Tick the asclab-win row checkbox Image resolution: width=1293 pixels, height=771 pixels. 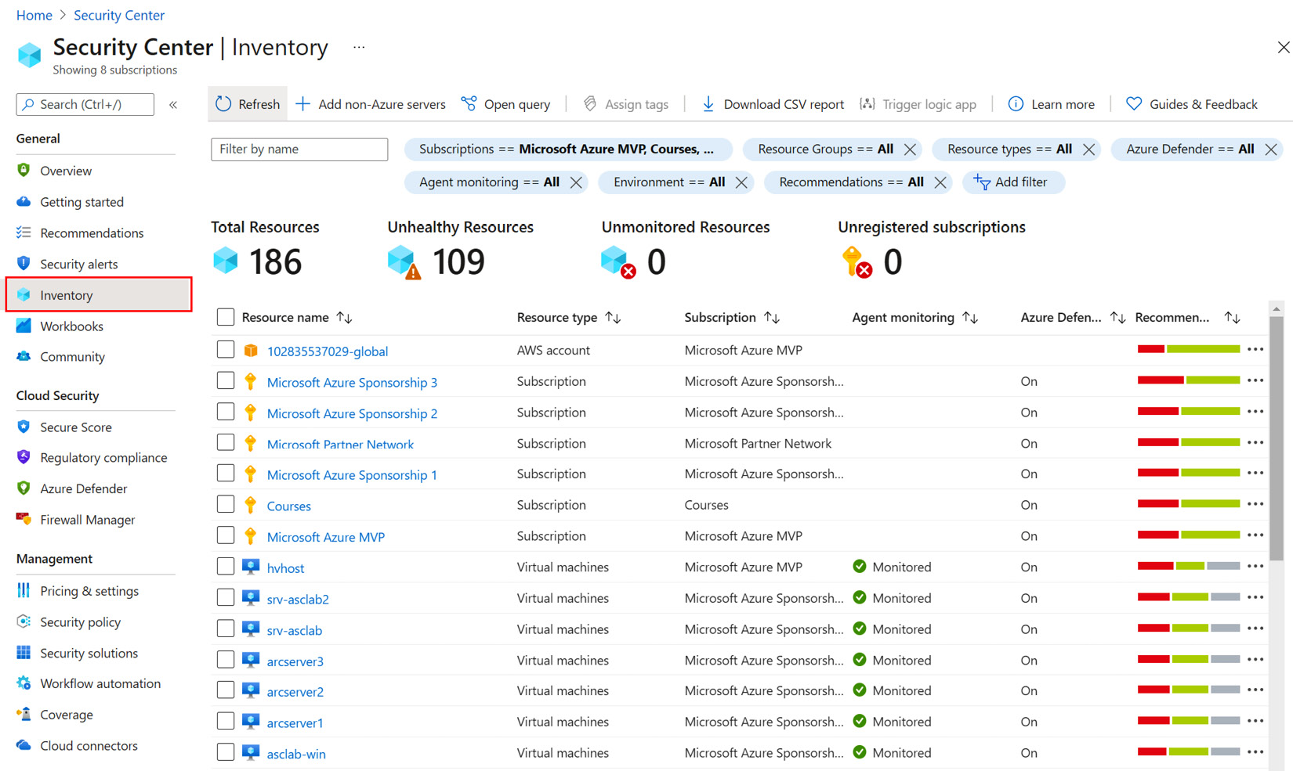tap(226, 752)
